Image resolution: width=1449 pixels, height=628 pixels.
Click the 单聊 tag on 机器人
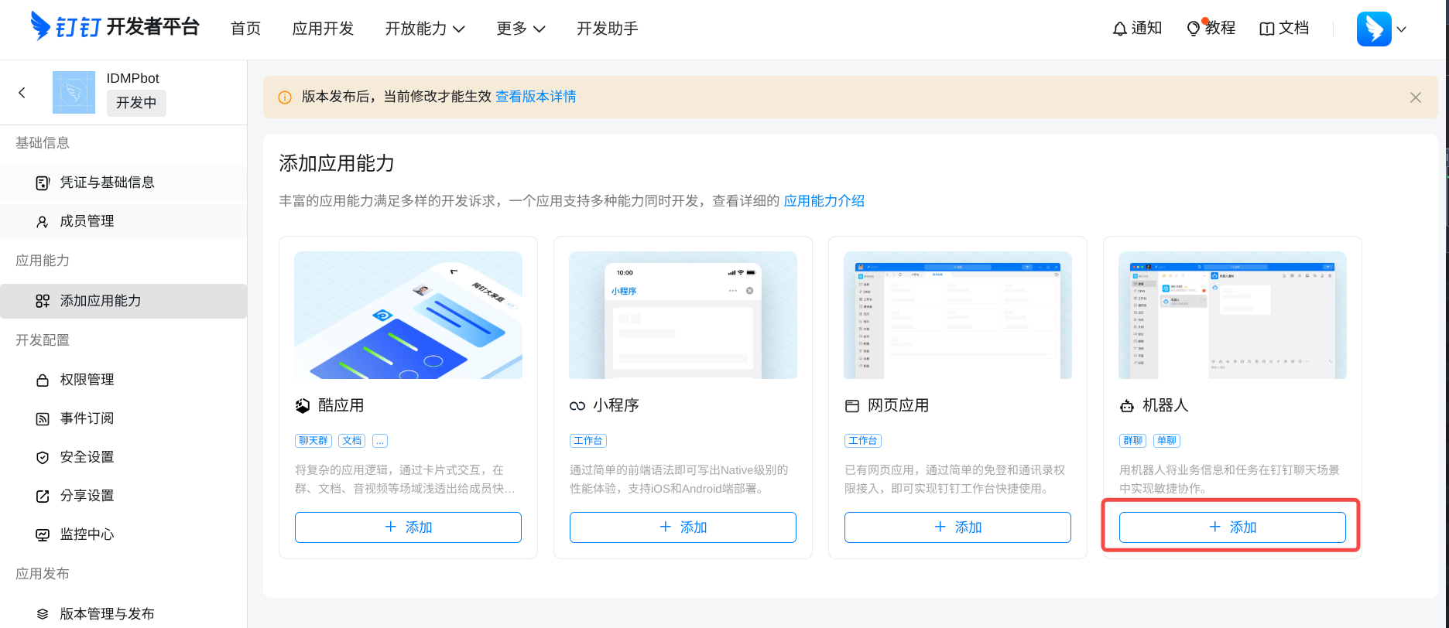tap(1166, 441)
